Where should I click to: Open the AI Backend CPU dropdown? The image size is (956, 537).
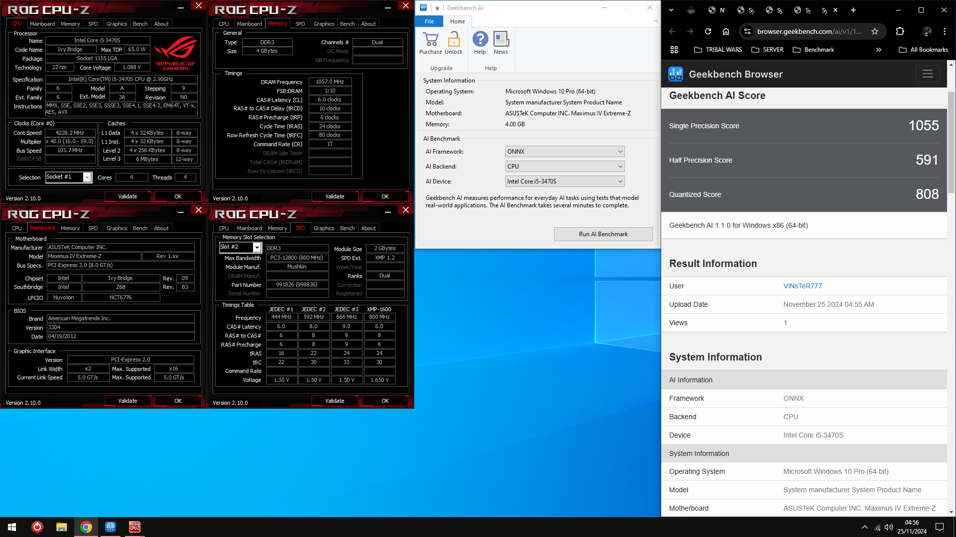tap(565, 167)
